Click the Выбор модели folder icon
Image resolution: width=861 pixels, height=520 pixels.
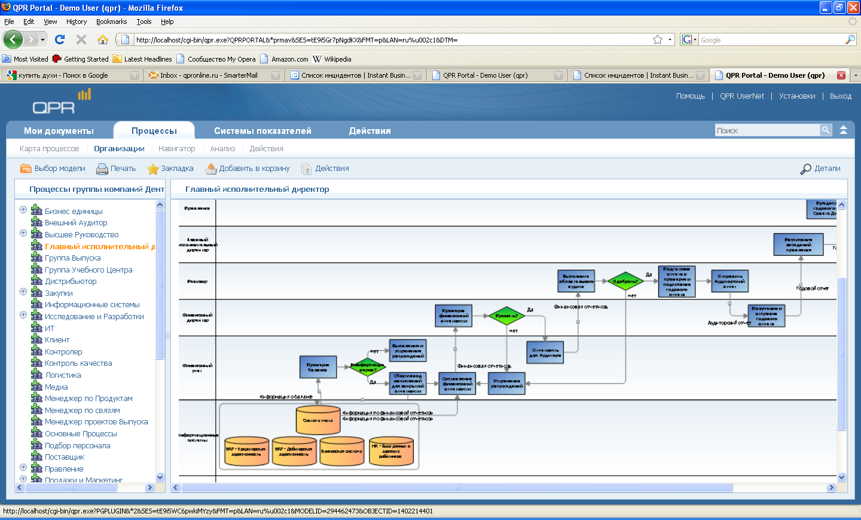tap(26, 169)
